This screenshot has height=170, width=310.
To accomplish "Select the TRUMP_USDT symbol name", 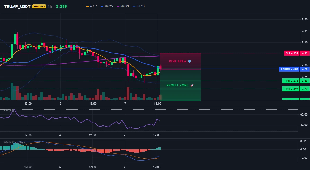I will 17,6.
